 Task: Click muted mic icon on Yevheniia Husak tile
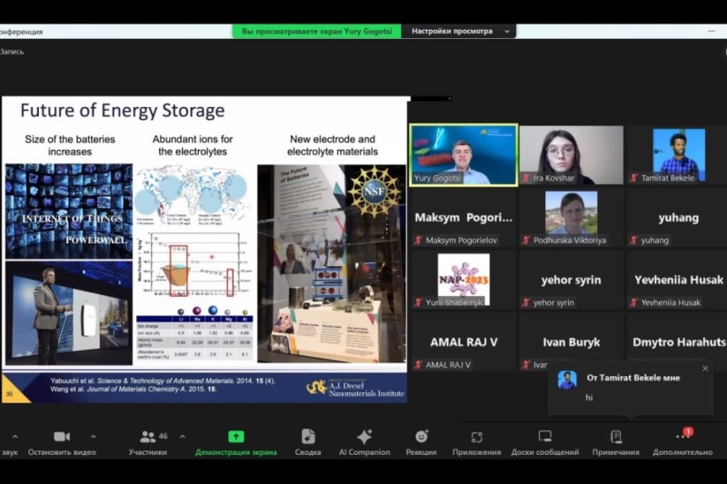pos(633,302)
